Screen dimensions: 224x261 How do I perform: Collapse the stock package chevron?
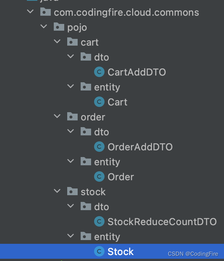click(x=57, y=191)
